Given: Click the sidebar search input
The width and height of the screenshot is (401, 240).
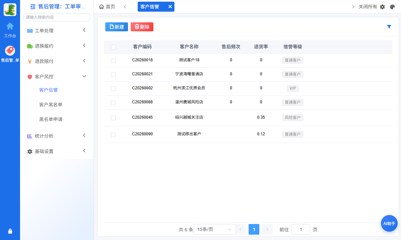Looking at the screenshot, I should point(57,17).
